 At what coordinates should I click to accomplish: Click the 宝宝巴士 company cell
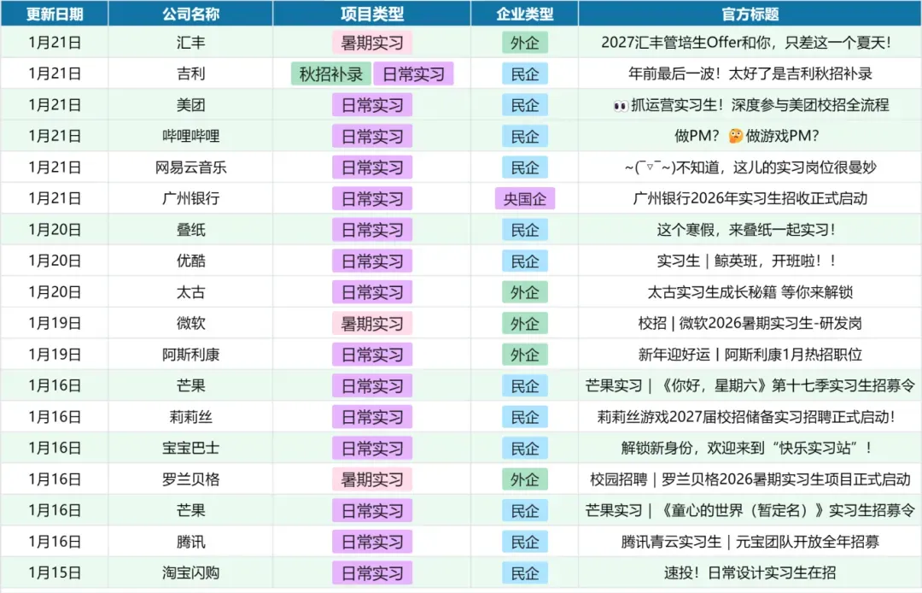tap(190, 448)
